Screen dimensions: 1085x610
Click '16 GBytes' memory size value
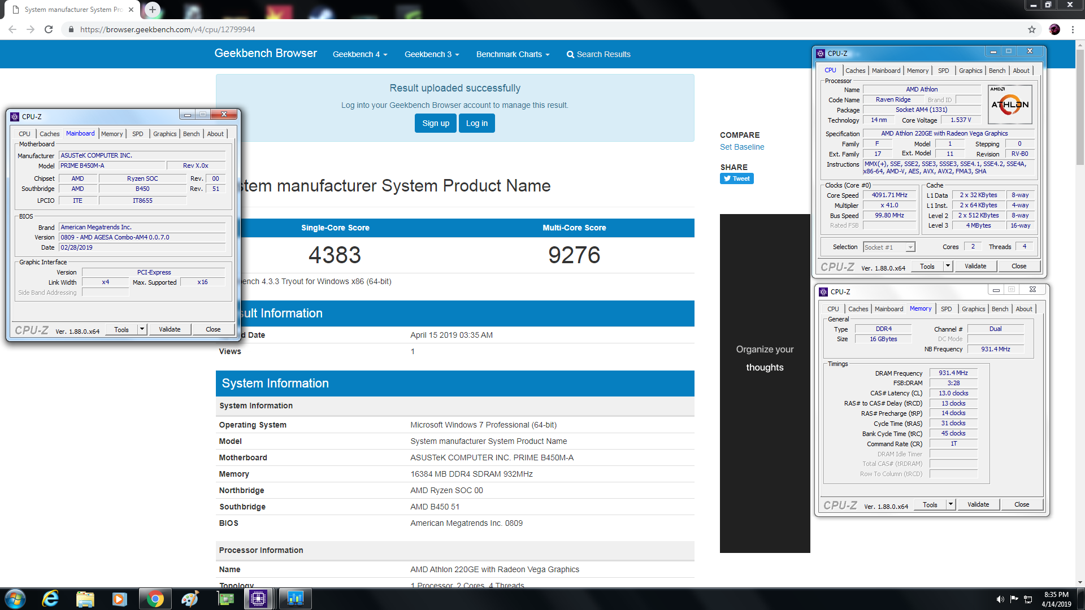pos(883,339)
